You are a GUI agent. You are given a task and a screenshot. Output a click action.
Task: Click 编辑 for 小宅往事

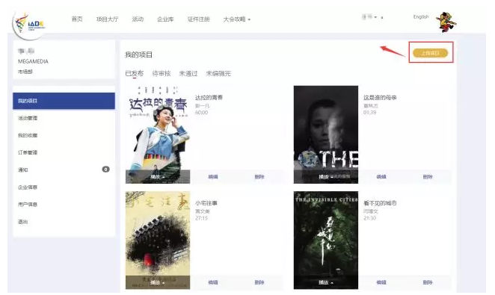click(213, 282)
